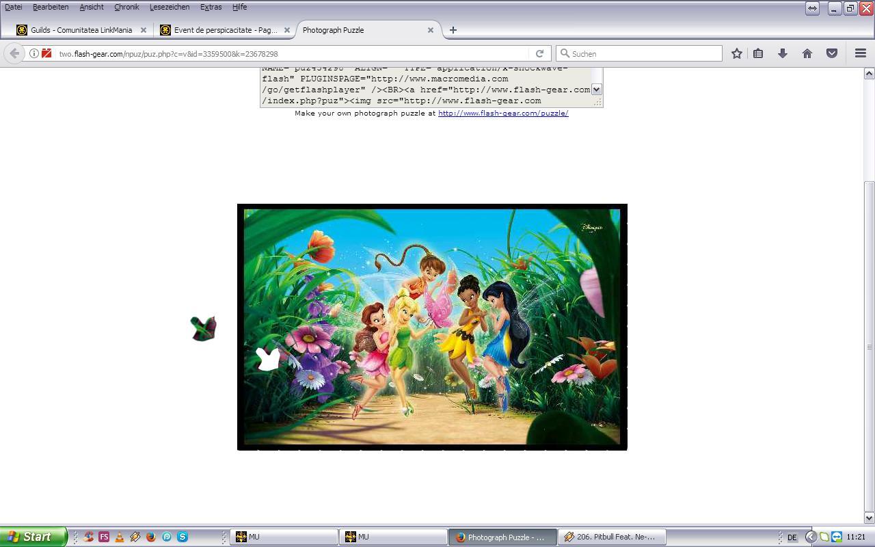The image size is (875, 547).
Task: Open the downloads arrow icon
Action: (x=783, y=53)
